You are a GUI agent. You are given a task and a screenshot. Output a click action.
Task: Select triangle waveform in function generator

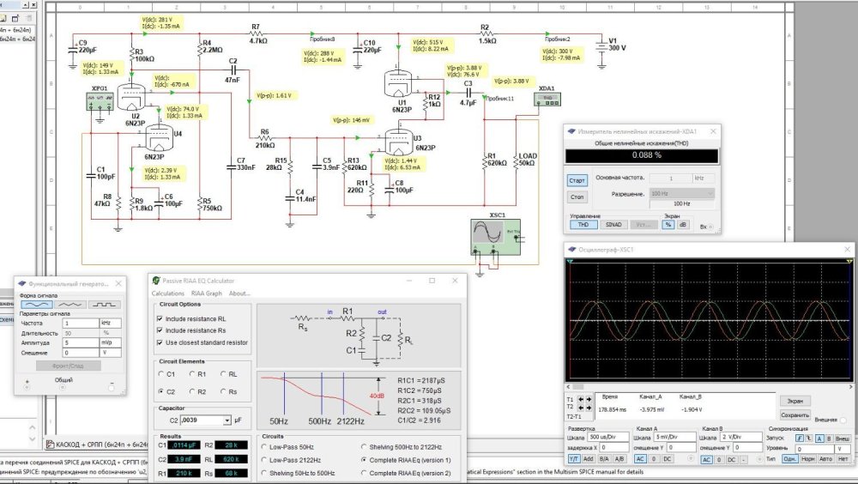click(69, 304)
